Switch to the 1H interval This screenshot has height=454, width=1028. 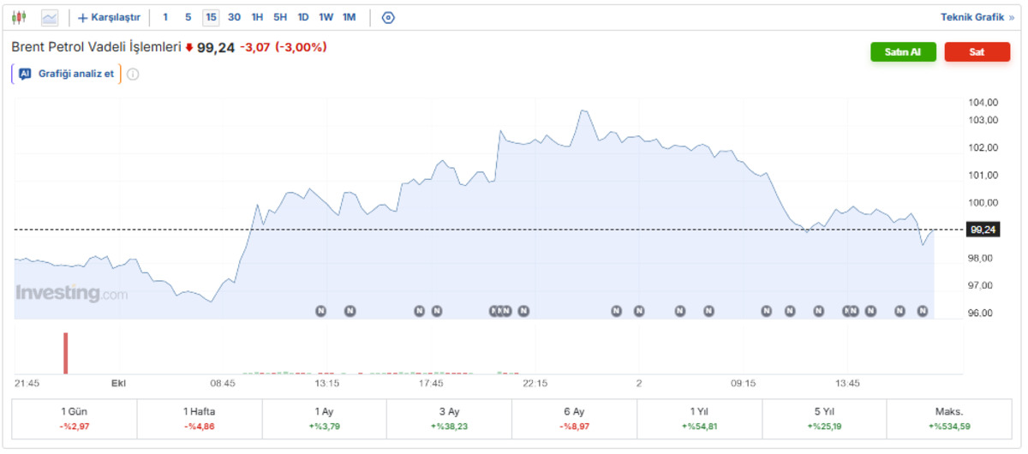[257, 17]
